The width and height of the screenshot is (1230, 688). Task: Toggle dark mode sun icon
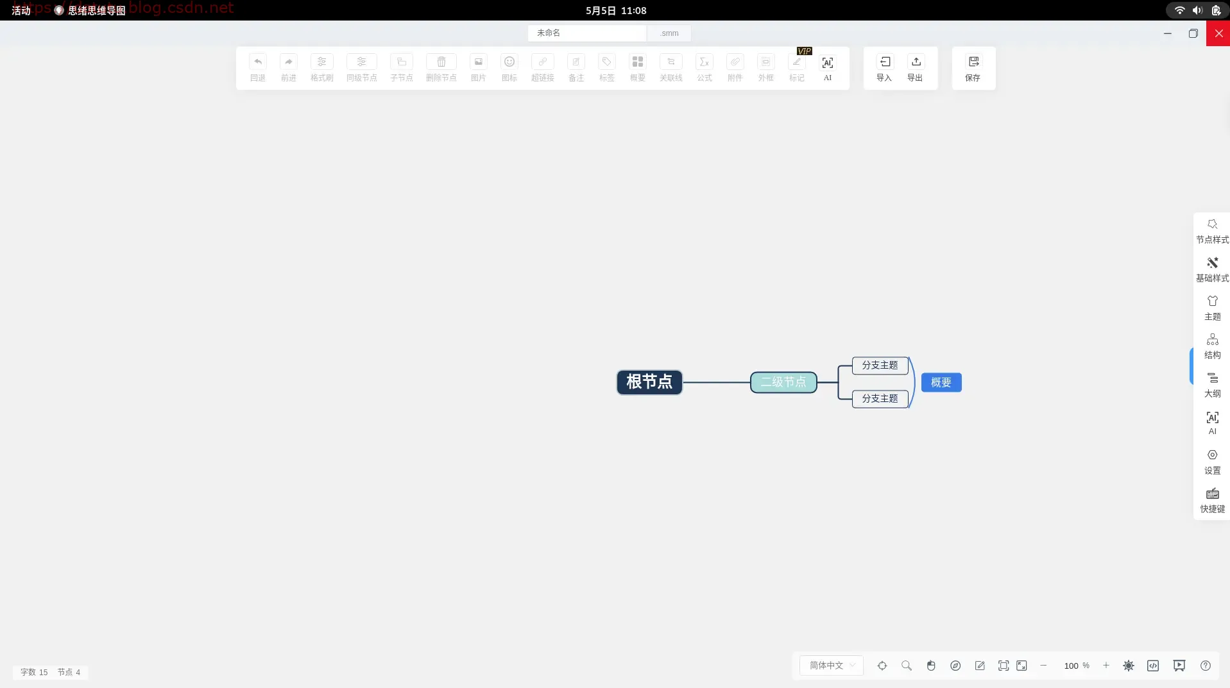(x=1129, y=666)
